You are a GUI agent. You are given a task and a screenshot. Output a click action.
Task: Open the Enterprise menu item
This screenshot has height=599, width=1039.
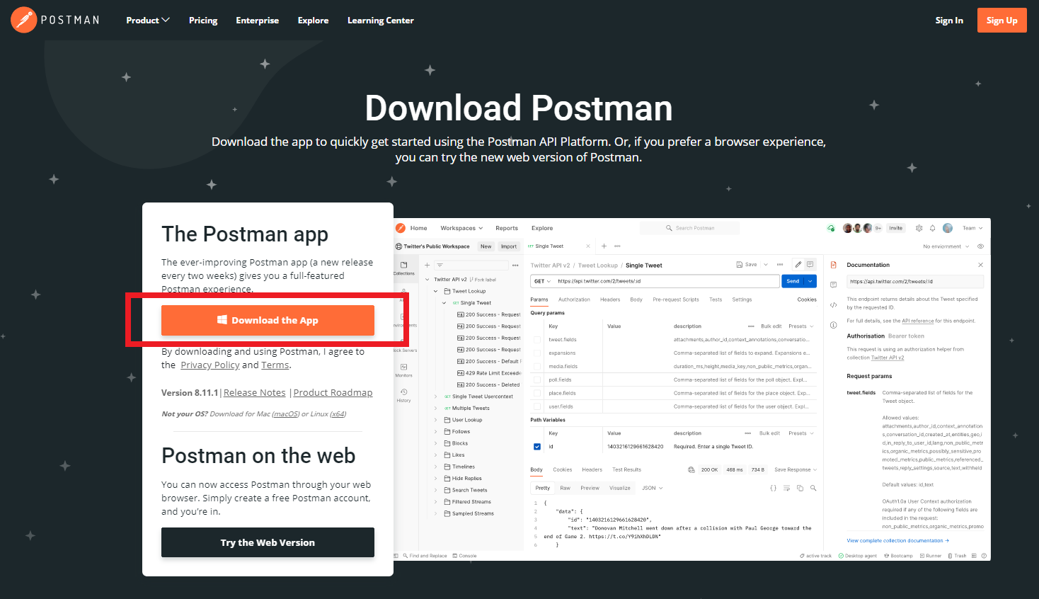[x=257, y=21]
